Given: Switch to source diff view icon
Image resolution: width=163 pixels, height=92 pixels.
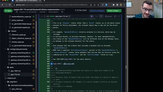Looking at the screenshot, I should pyautogui.click(x=96, y=16).
